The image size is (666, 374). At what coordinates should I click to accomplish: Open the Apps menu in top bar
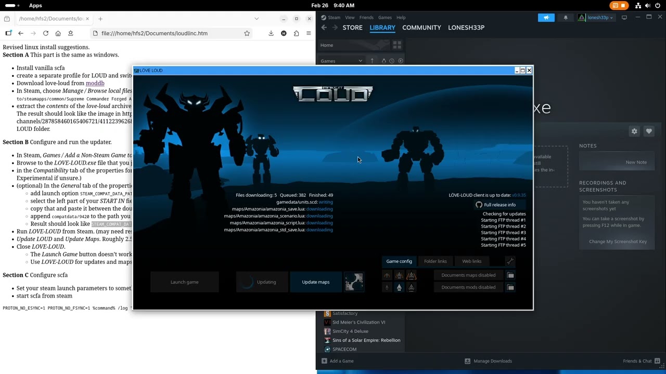click(35, 6)
